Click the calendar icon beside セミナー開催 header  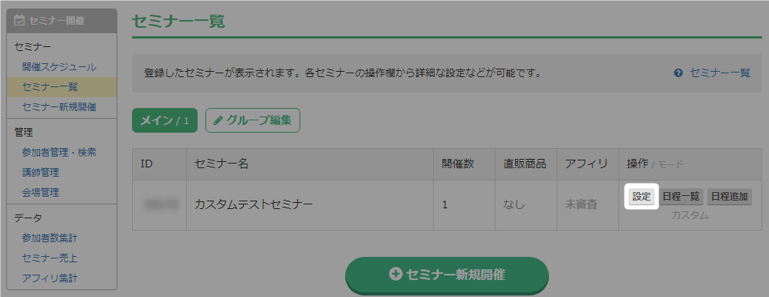pos(19,21)
